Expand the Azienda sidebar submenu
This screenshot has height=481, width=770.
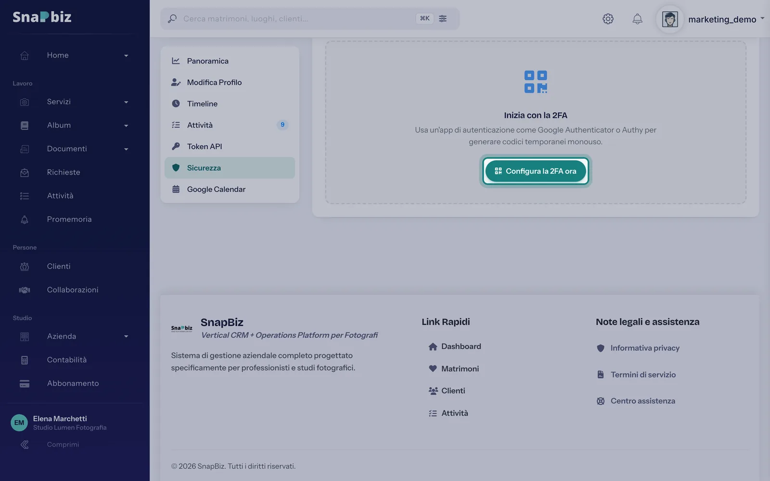[x=126, y=337]
